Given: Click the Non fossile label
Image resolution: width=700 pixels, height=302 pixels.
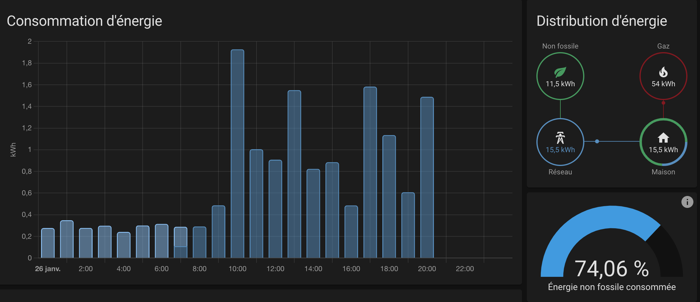Looking at the screenshot, I should click(x=560, y=46).
